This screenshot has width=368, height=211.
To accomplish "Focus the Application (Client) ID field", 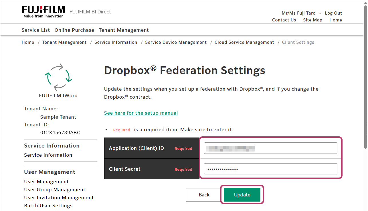I will 271,148.
